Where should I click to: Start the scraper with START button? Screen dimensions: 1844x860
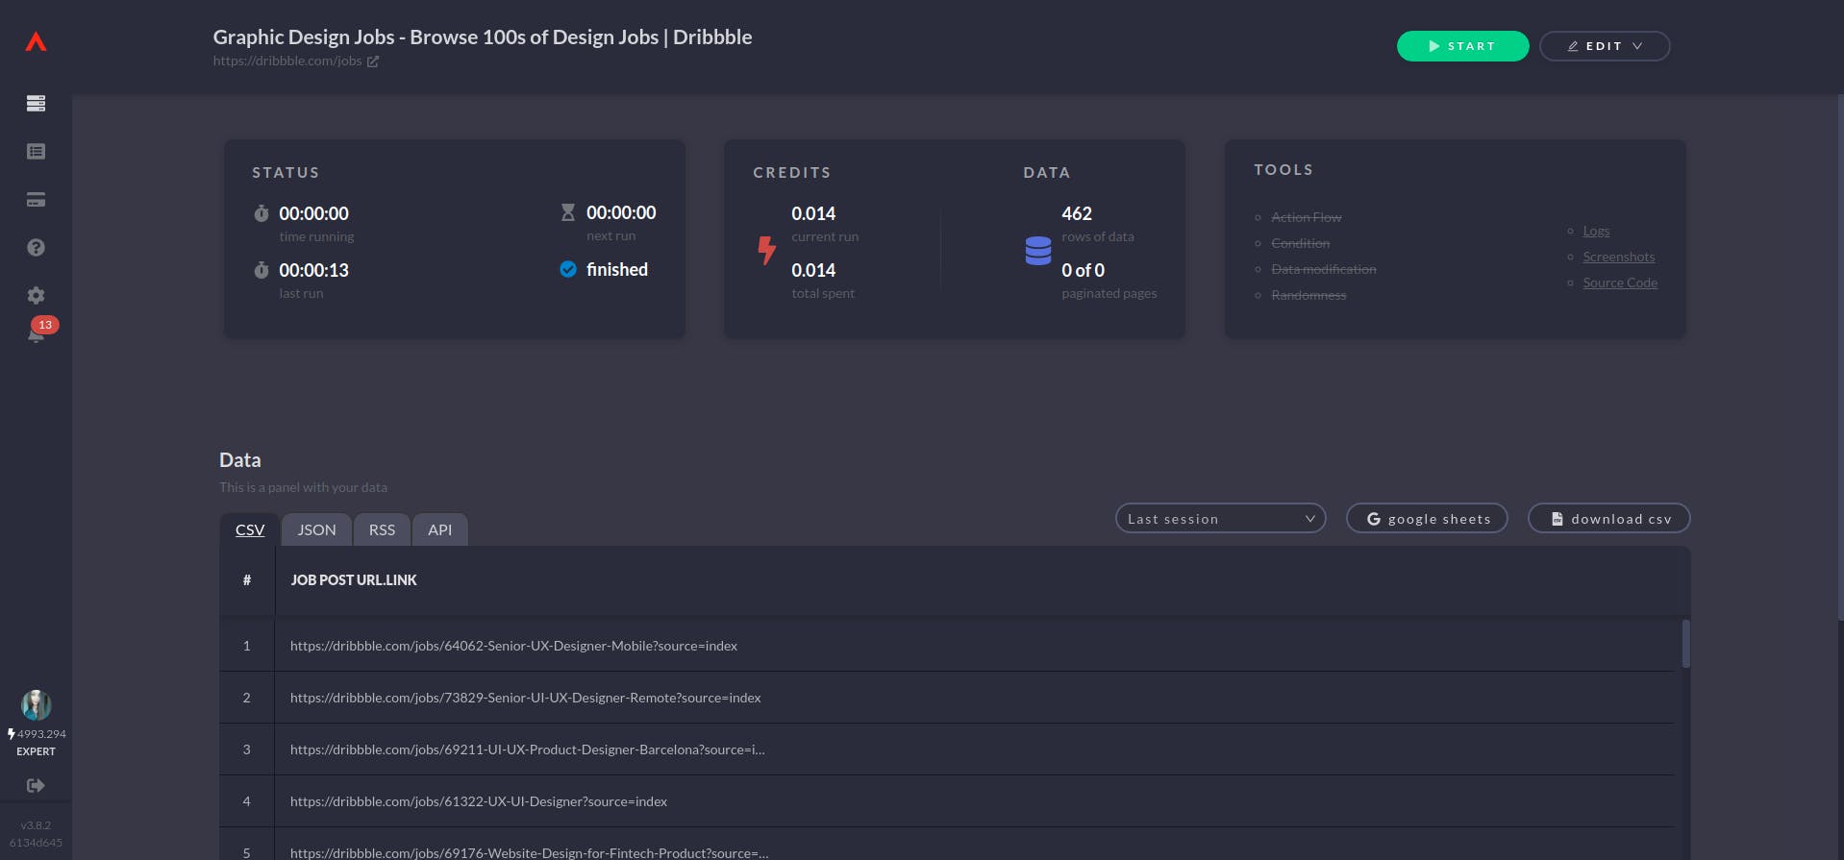coord(1462,46)
